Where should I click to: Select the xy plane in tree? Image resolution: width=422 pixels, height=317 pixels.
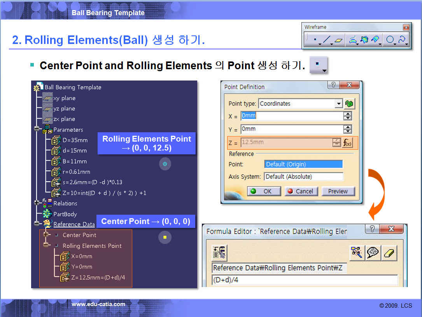coord(64,98)
